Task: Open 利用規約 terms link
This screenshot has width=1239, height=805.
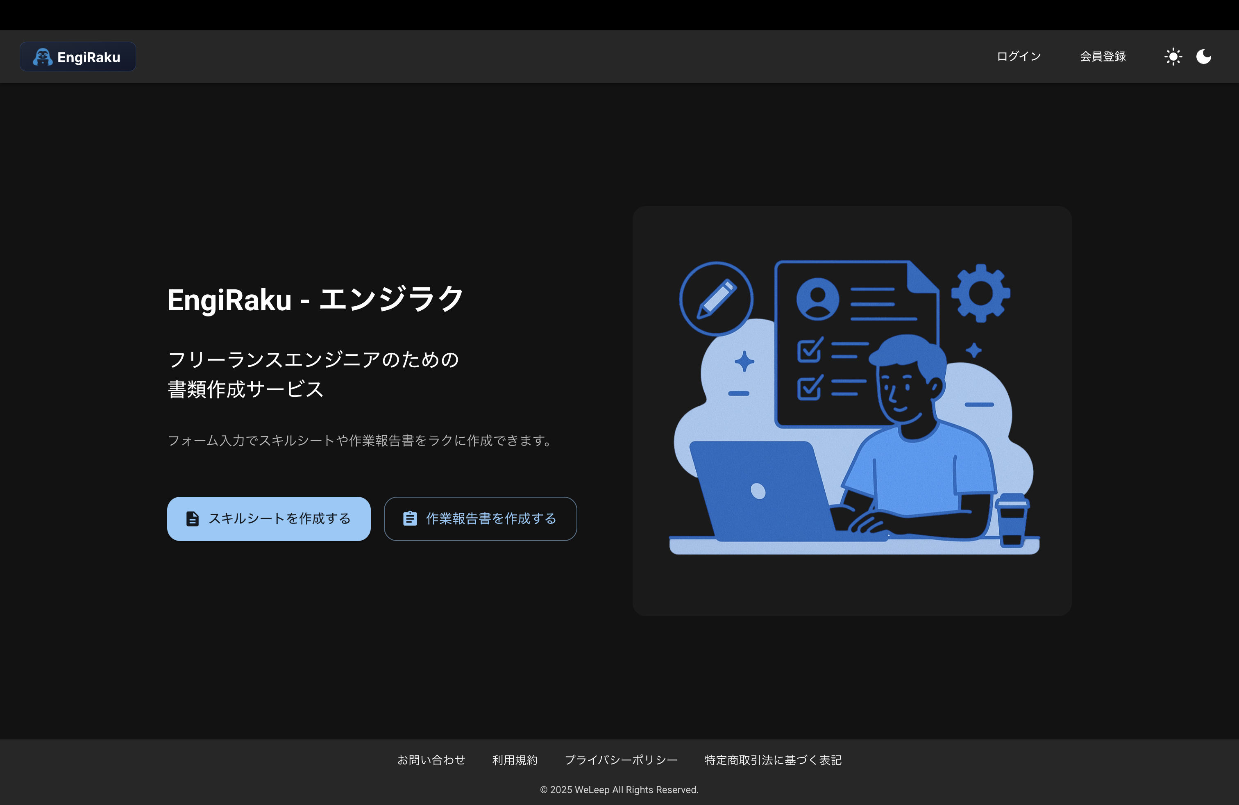Action: click(x=515, y=760)
